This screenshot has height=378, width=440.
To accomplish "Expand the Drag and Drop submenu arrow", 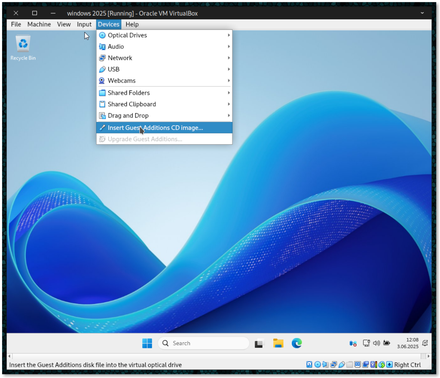I will (229, 115).
